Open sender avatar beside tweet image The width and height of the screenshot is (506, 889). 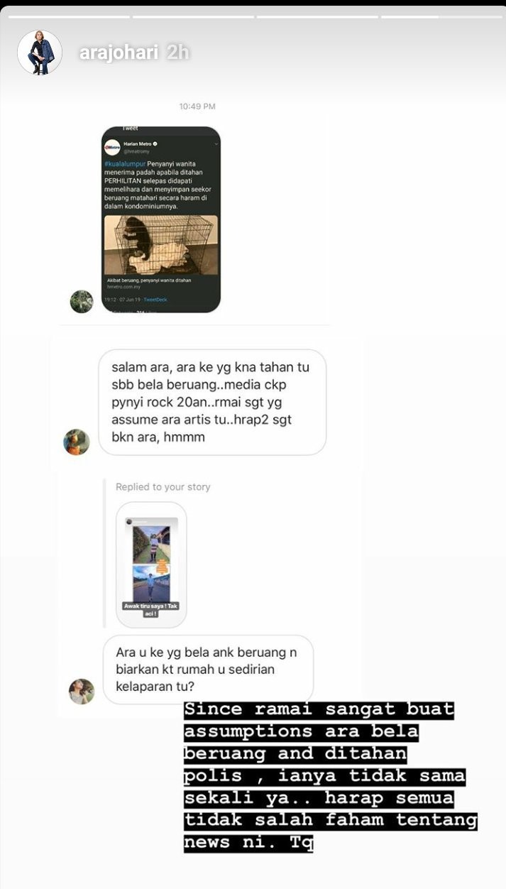(82, 302)
